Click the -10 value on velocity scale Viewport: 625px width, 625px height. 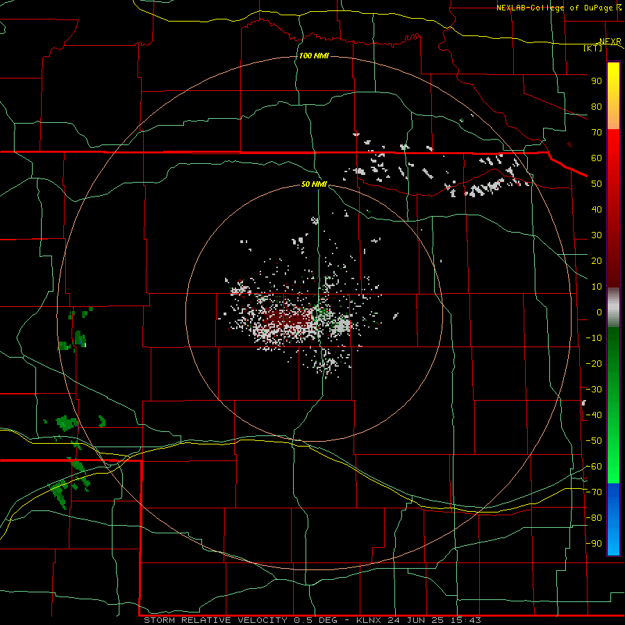point(594,338)
